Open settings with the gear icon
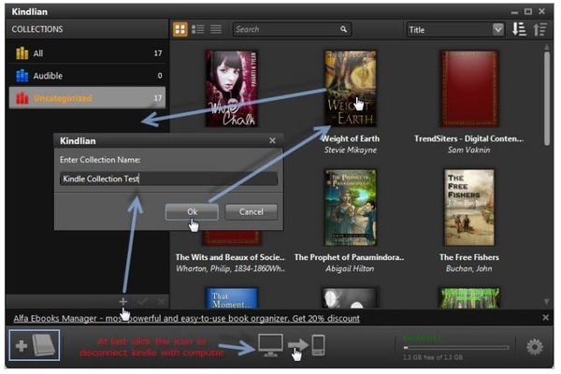This screenshot has height=374, width=561. [x=535, y=347]
